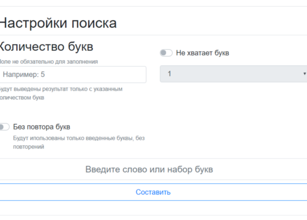307x220 pixels.
Task: Click the 'Количество букв' heading
Action: (x=46, y=47)
